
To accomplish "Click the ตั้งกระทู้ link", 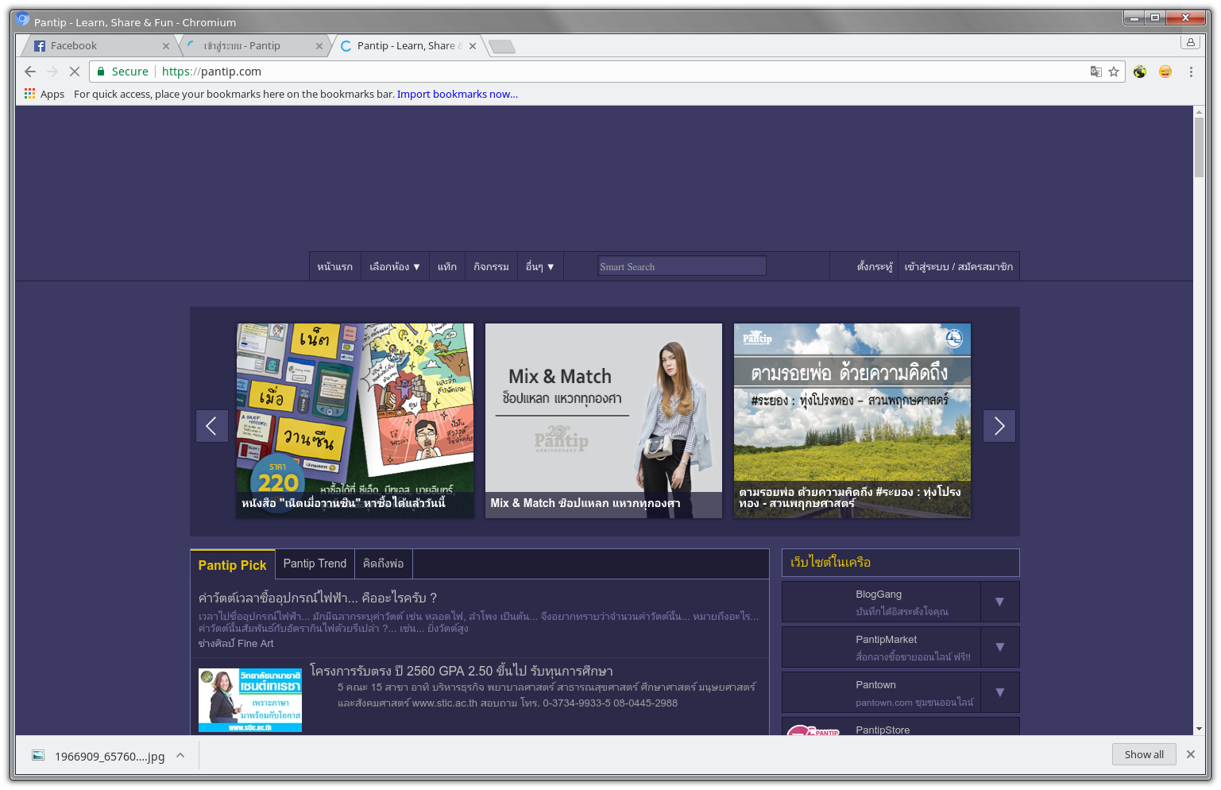I will [875, 267].
